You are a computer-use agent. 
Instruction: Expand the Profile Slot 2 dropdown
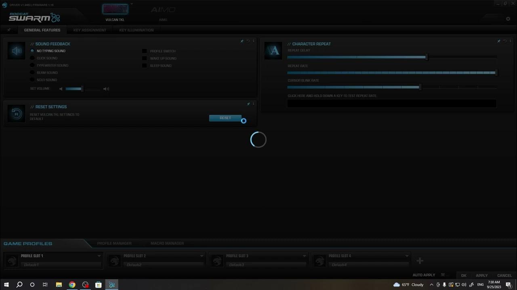pyautogui.click(x=202, y=256)
